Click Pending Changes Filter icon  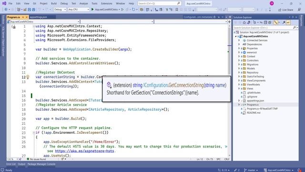[254, 22]
